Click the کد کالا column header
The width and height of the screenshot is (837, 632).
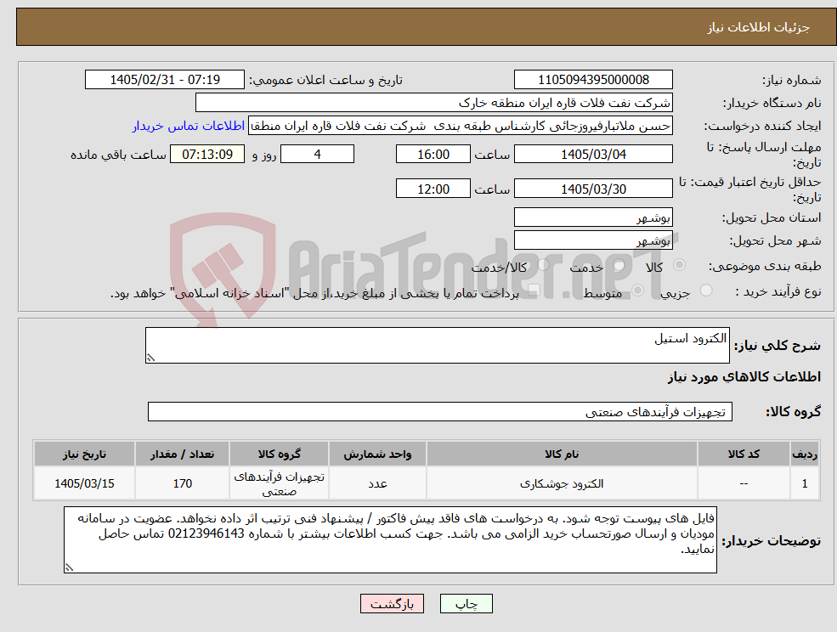click(744, 454)
